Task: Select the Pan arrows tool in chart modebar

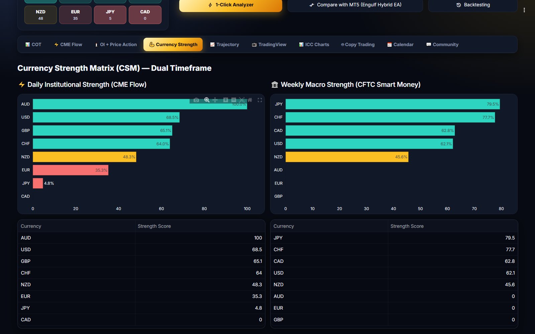Action: click(x=215, y=100)
